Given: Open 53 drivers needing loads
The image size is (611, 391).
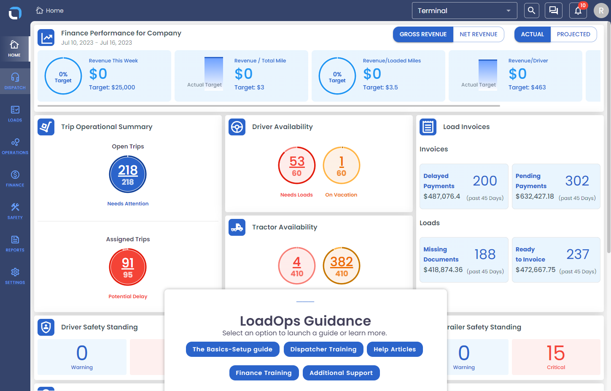Looking at the screenshot, I should [297, 165].
